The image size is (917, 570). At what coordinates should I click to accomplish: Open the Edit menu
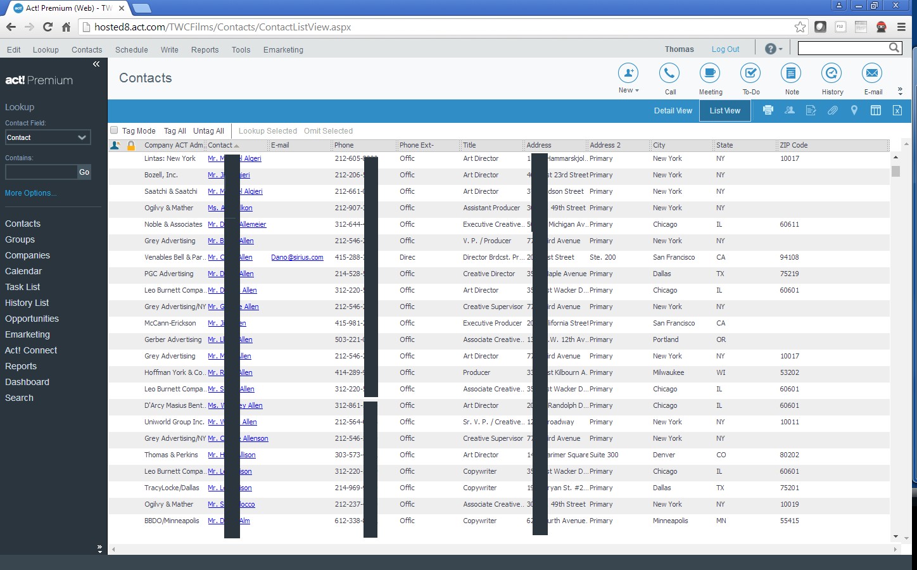tap(14, 49)
